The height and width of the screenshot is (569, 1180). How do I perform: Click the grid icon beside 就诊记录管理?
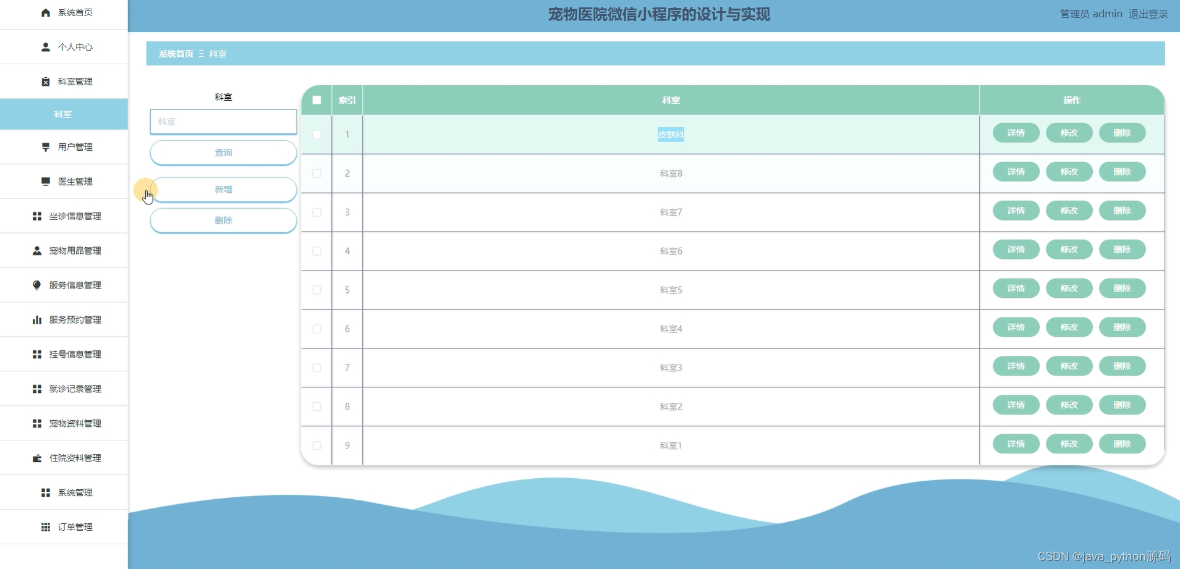click(x=37, y=389)
